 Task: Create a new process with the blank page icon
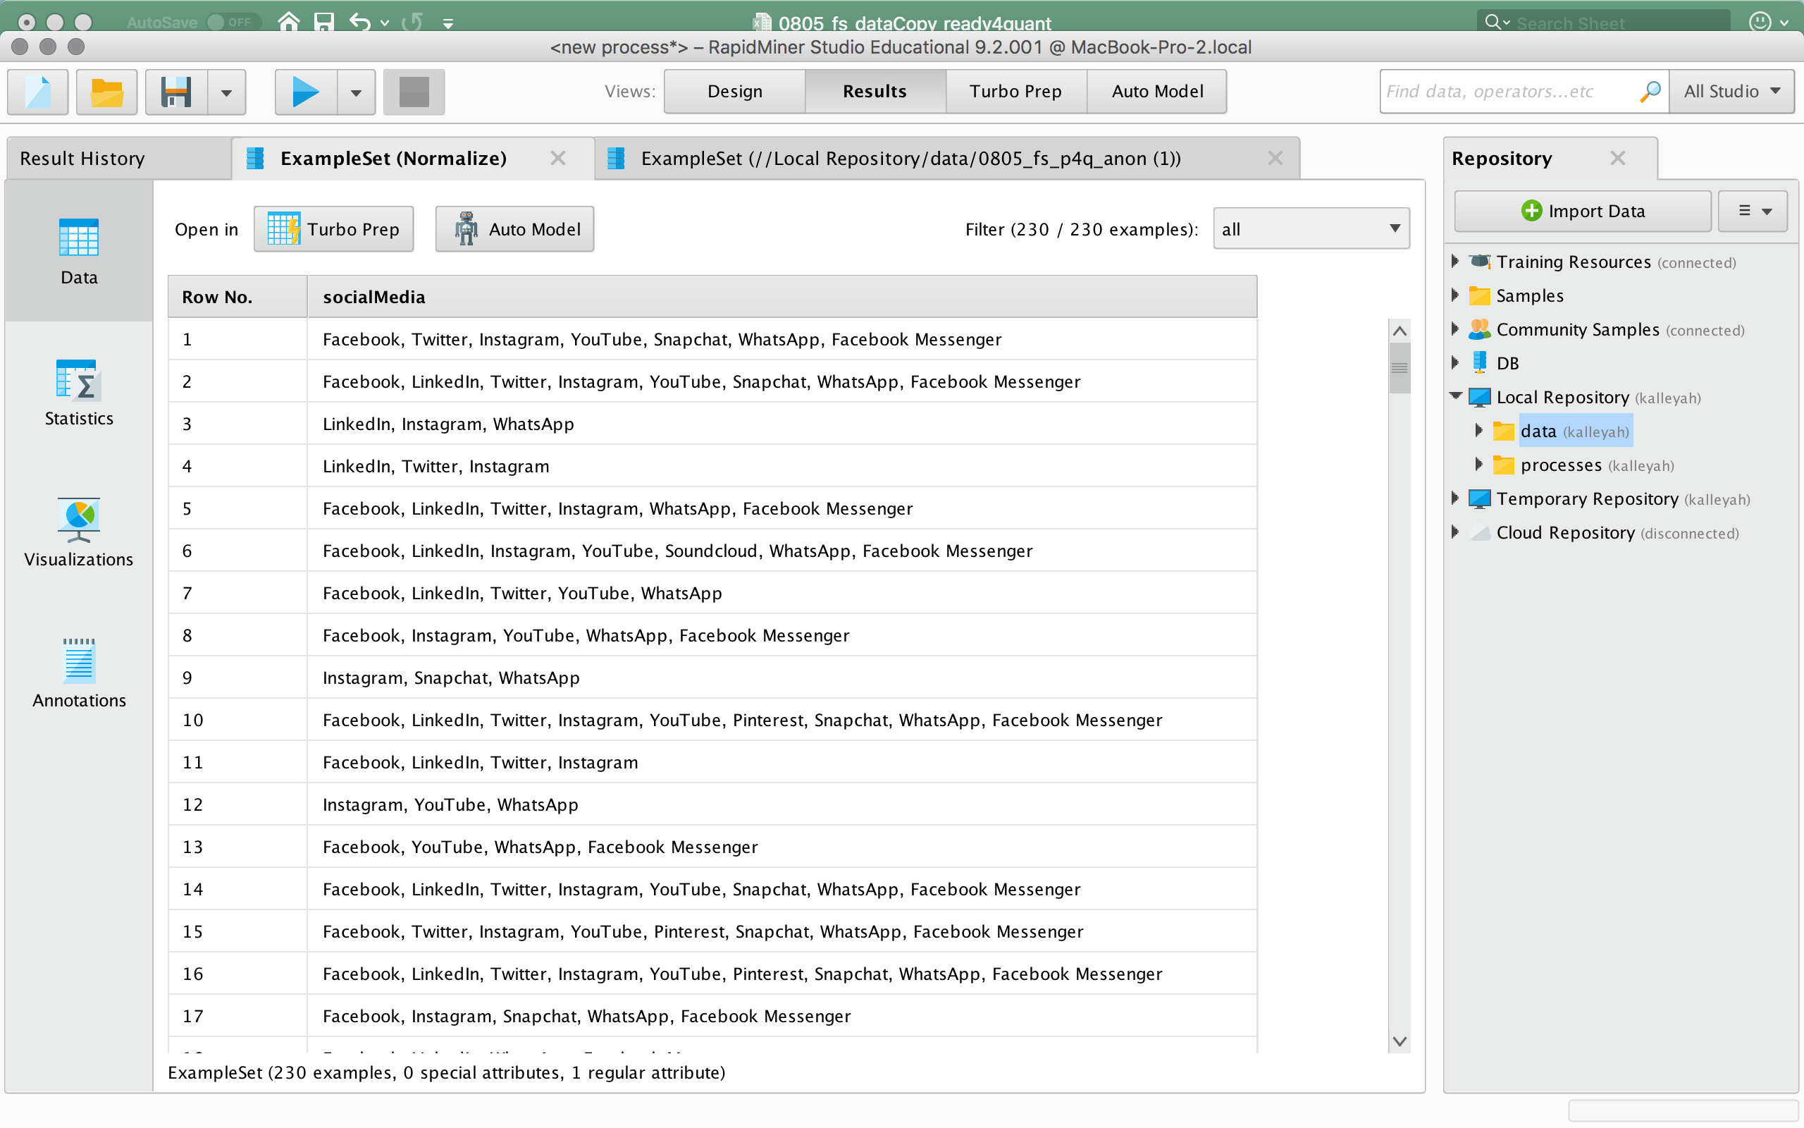38,92
